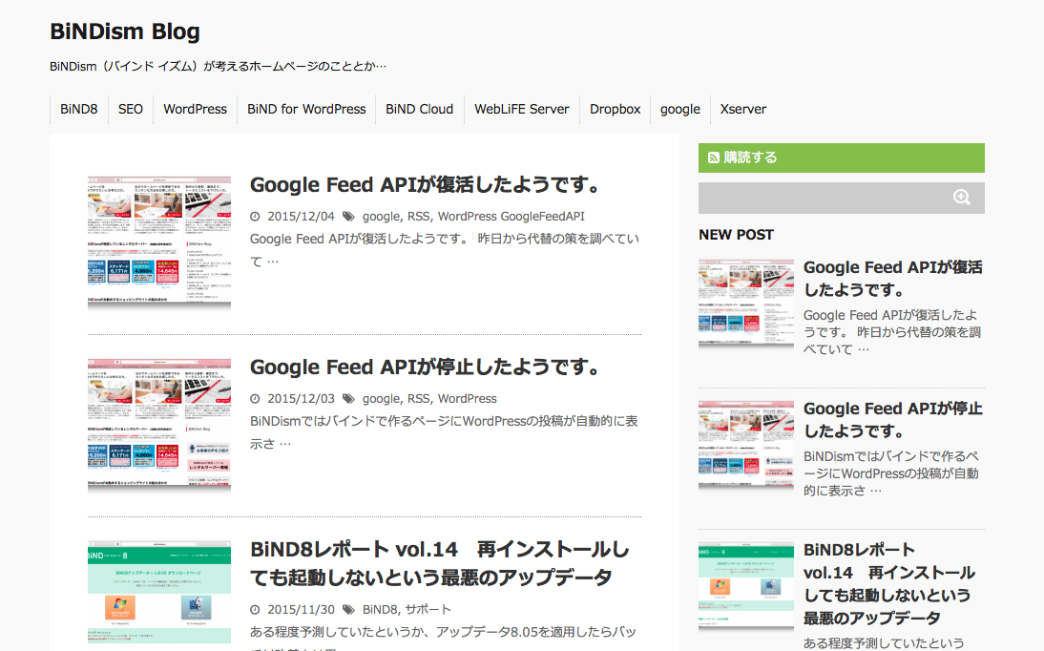Open the BiND8 menu item

point(78,109)
